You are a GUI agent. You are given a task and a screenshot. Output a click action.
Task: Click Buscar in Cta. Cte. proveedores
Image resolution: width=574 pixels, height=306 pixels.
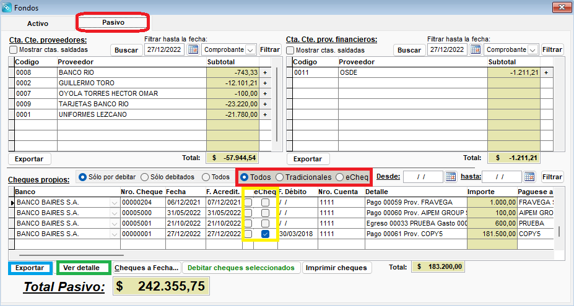pos(126,50)
